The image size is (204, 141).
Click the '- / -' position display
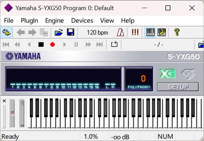[159, 45]
